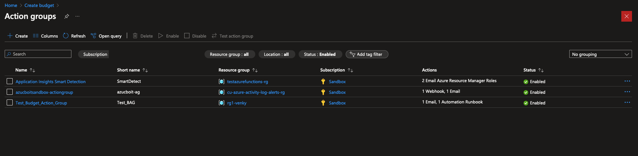Open context menu for azucboitsandbox-actiongroup row
Screen dimensions: 638x156
[627, 92]
